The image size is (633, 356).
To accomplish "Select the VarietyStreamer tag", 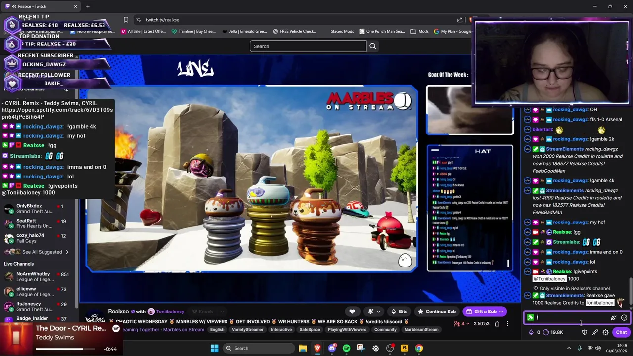I will [x=247, y=330].
